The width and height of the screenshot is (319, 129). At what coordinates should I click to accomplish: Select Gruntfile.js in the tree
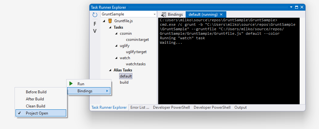point(123,21)
